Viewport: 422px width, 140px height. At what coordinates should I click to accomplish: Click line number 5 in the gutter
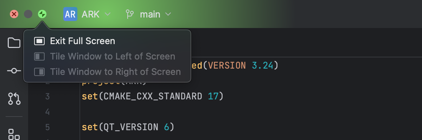(x=47, y=127)
